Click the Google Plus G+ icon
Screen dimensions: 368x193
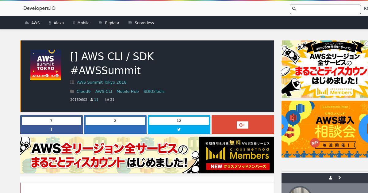(x=242, y=125)
